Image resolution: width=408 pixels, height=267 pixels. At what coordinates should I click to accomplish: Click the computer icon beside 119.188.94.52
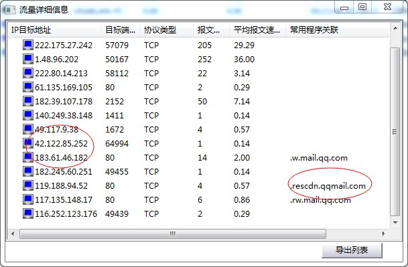tap(28, 185)
